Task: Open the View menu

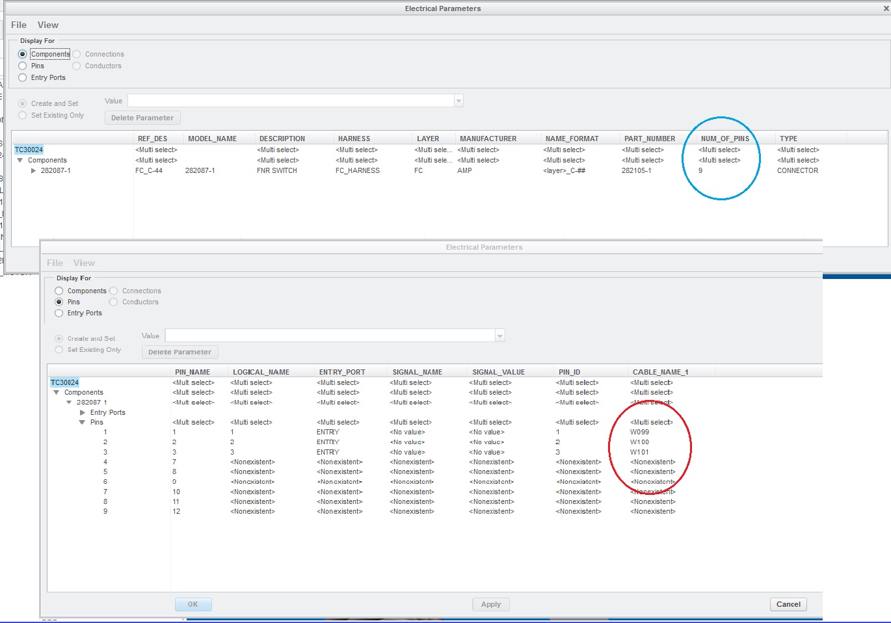Action: (x=85, y=263)
